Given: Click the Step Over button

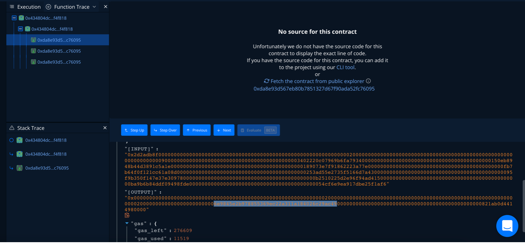Looking at the screenshot, I should click(165, 130).
